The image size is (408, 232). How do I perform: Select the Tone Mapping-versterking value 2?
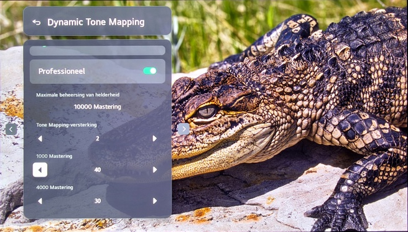[x=97, y=138]
